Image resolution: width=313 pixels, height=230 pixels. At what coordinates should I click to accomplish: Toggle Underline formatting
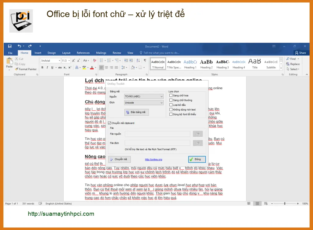pyautogui.click(x=52, y=68)
